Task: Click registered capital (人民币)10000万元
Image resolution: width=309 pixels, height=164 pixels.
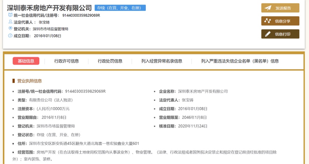Action: coord(53,109)
